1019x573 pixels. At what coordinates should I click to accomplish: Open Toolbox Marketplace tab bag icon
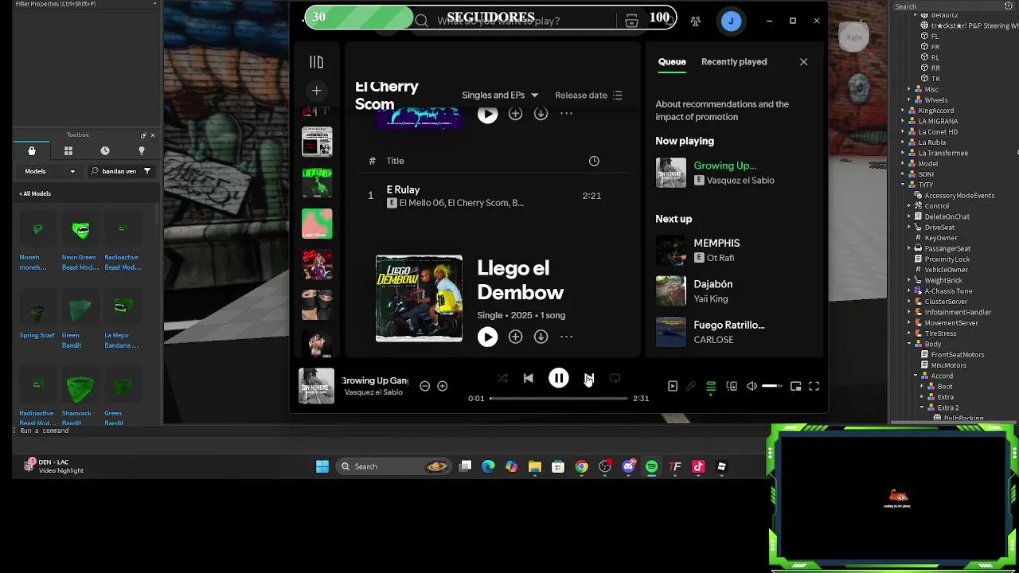coord(32,150)
